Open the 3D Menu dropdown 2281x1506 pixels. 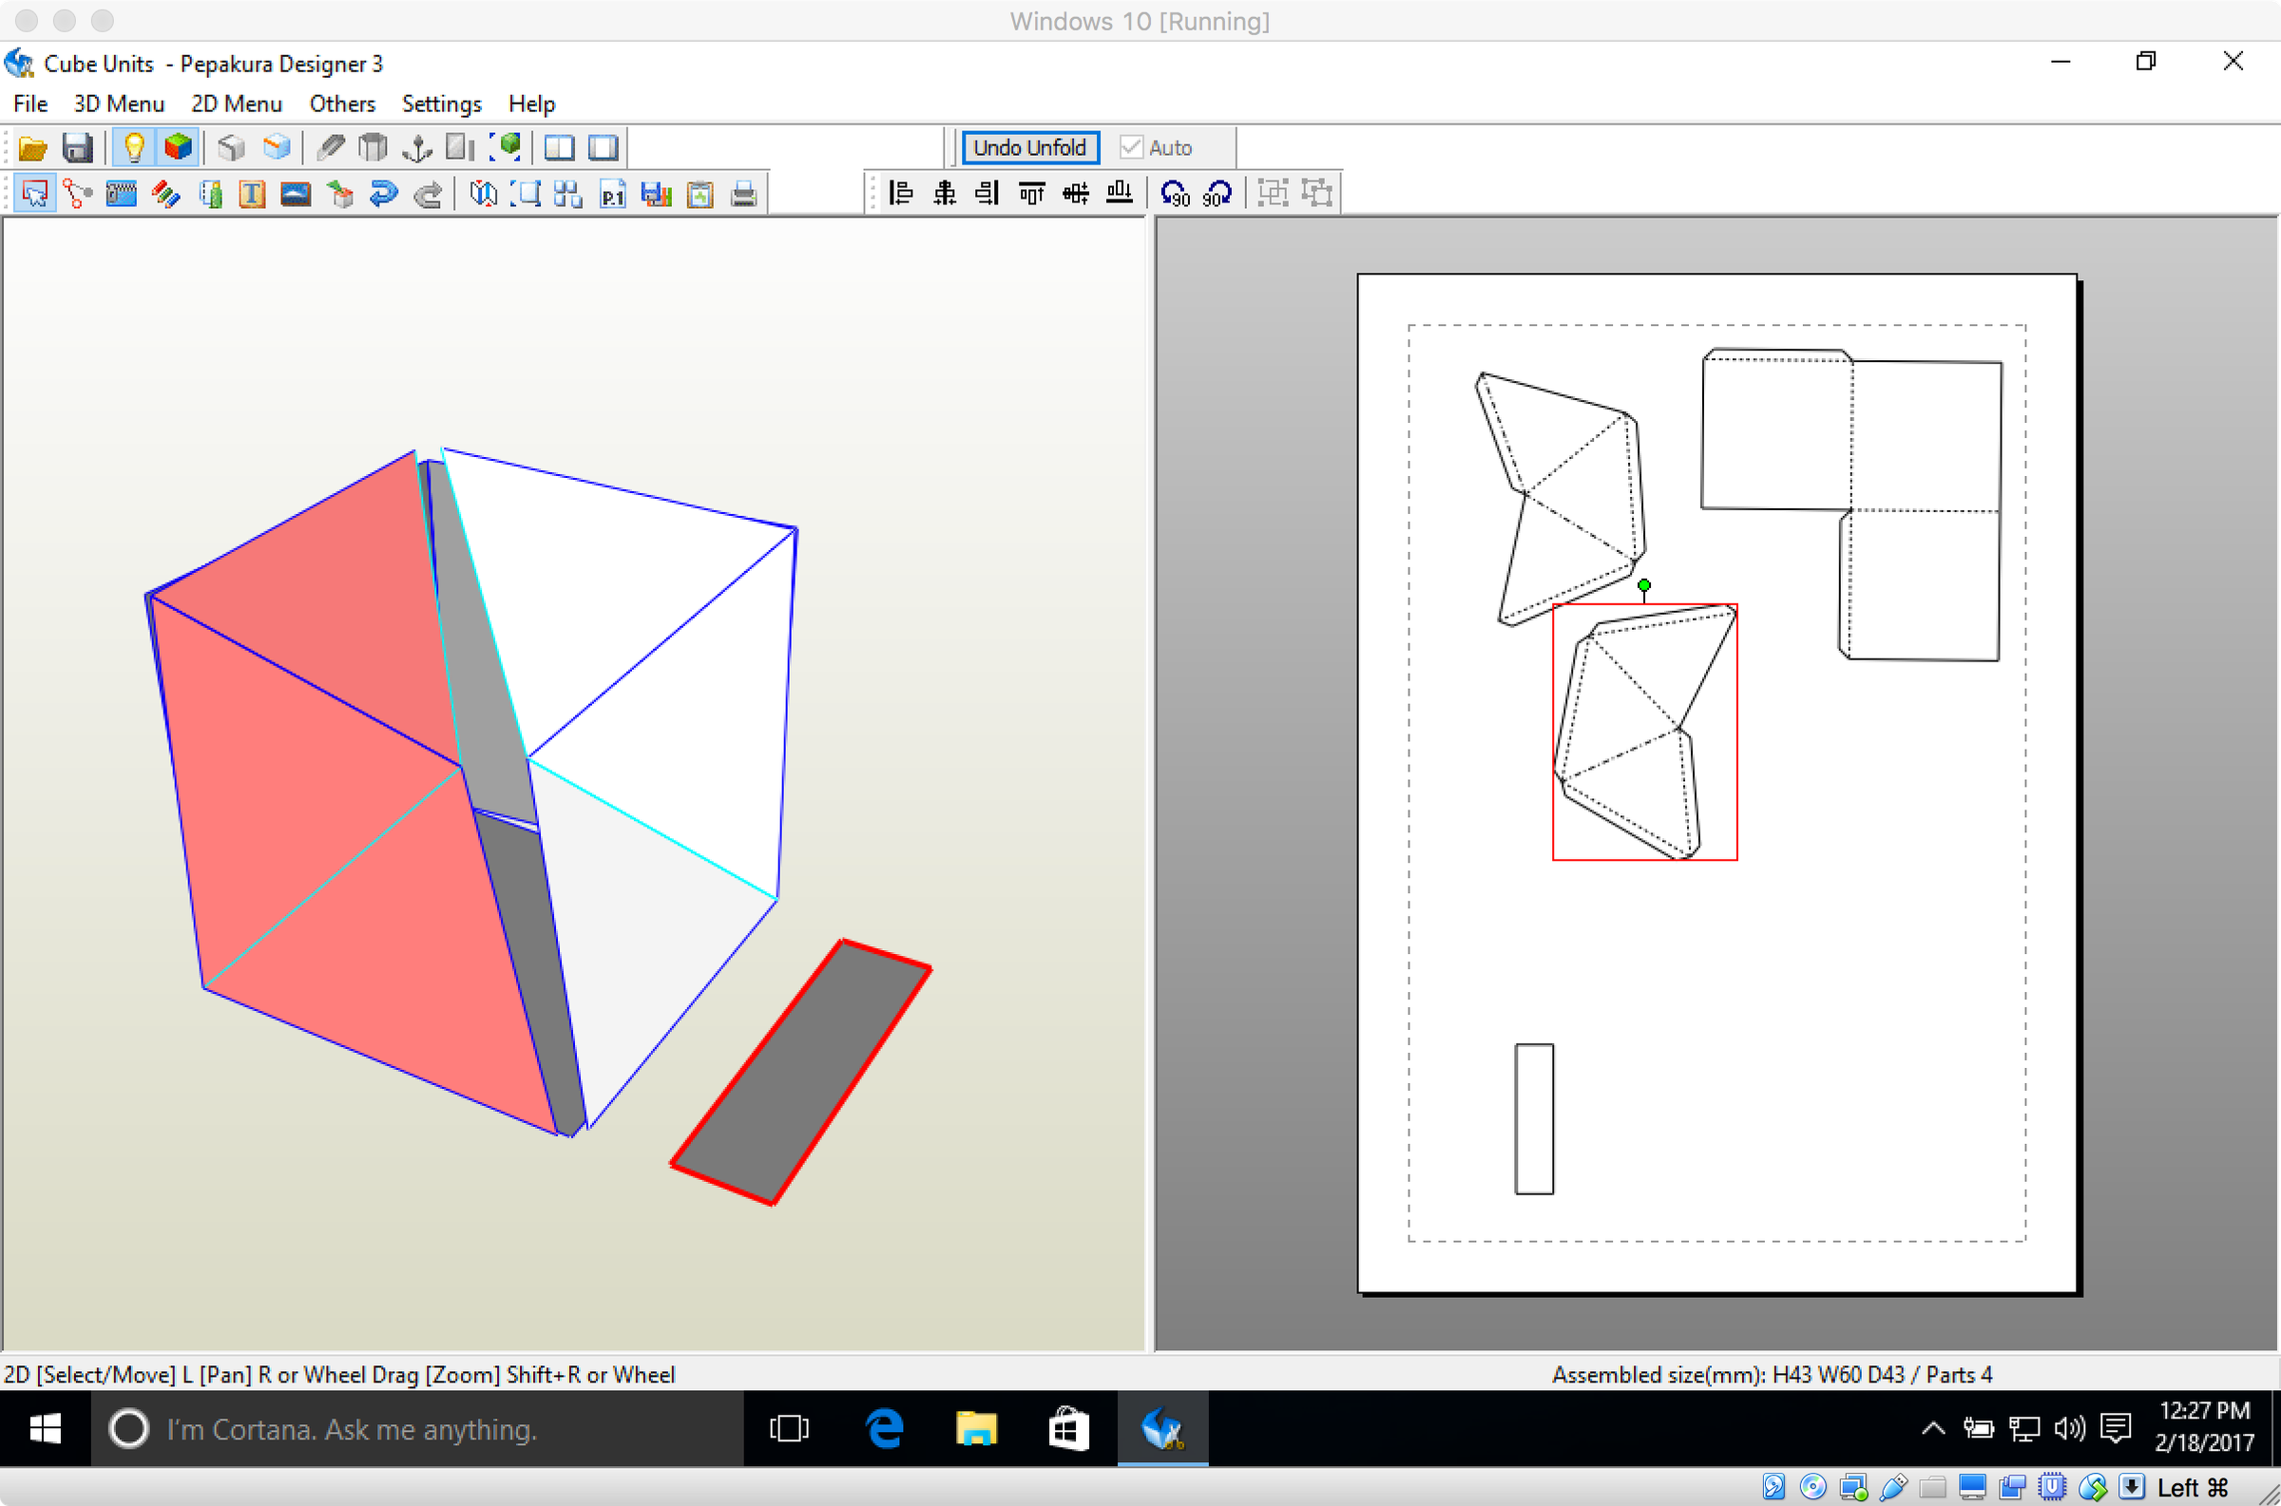[x=118, y=104]
